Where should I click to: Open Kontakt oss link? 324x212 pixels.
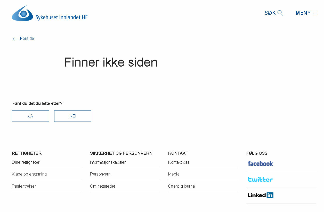179,162
